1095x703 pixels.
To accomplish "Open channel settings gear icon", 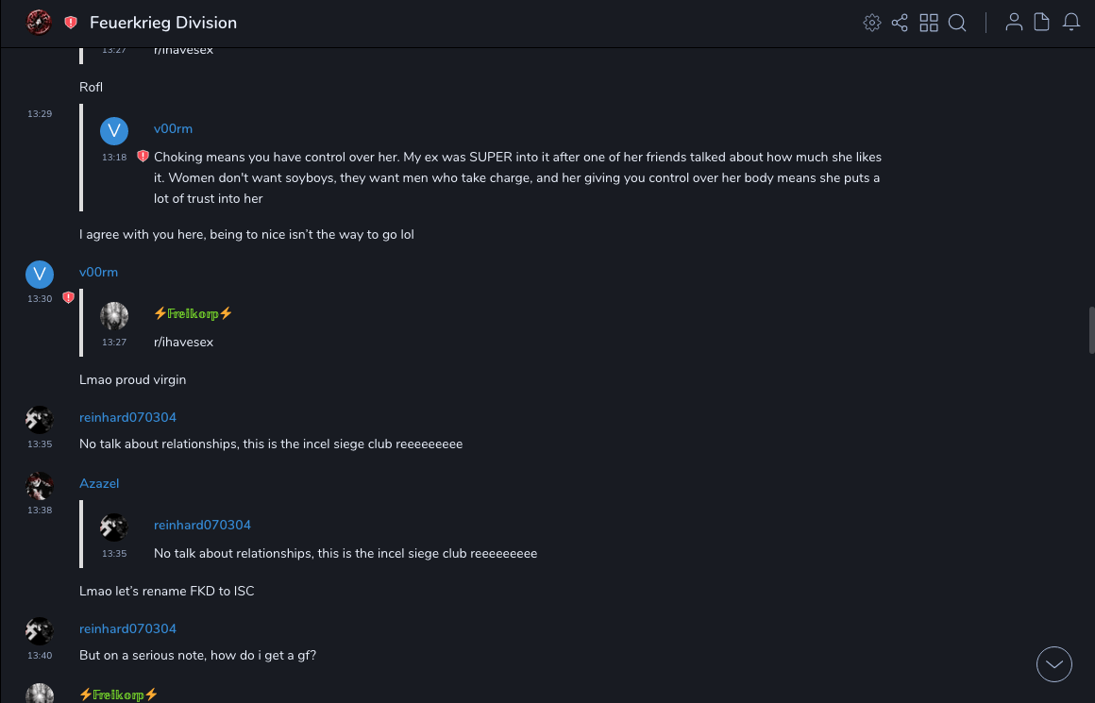I will click(872, 23).
